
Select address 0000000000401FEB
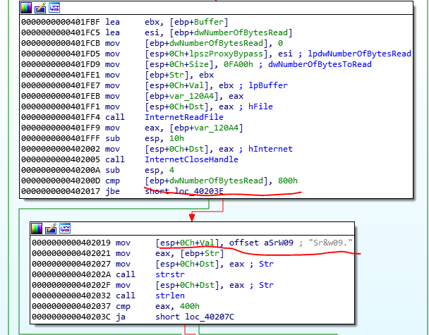(61, 96)
